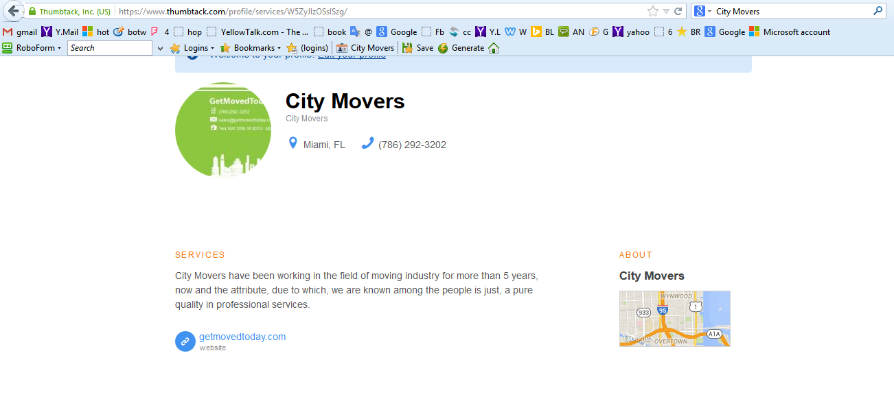
Task: Open the '6' bookmark
Action: [x=663, y=32]
